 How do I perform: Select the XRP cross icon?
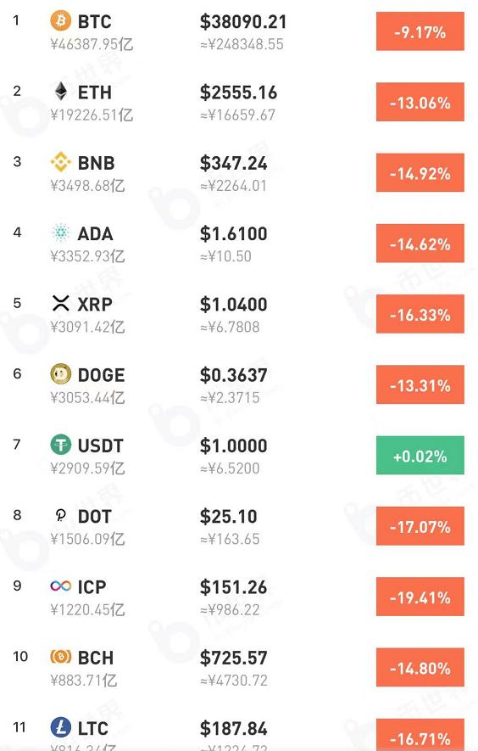pyautogui.click(x=61, y=303)
